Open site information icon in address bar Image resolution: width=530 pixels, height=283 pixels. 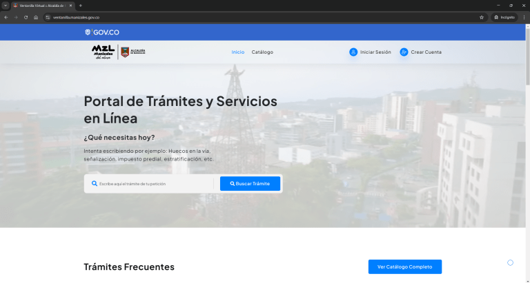(48, 17)
